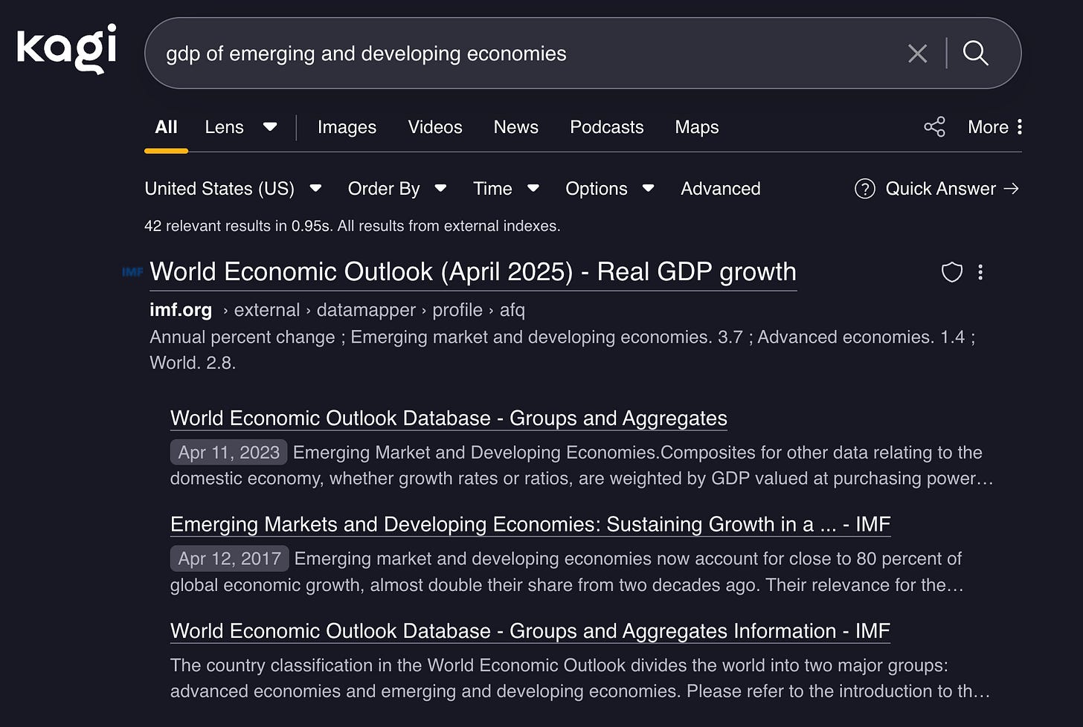Click the Quick Answer question mark icon
Screen dimensions: 1083x727
pos(865,189)
